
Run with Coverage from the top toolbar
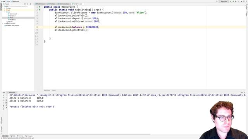pyautogui.click(x=236, y=1)
